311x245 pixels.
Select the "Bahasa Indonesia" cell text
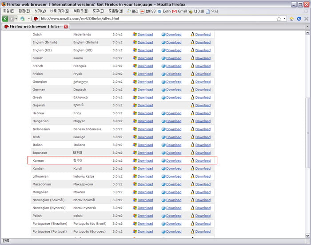87,129
